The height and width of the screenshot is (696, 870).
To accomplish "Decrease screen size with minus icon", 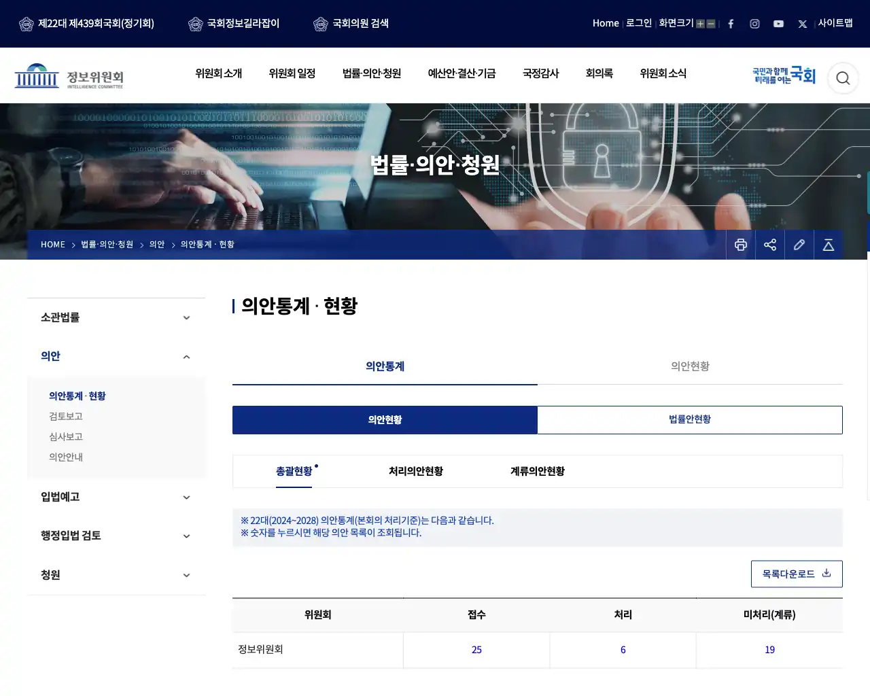I will pos(711,24).
